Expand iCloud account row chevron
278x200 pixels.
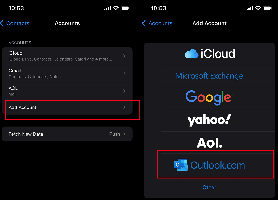point(124,56)
